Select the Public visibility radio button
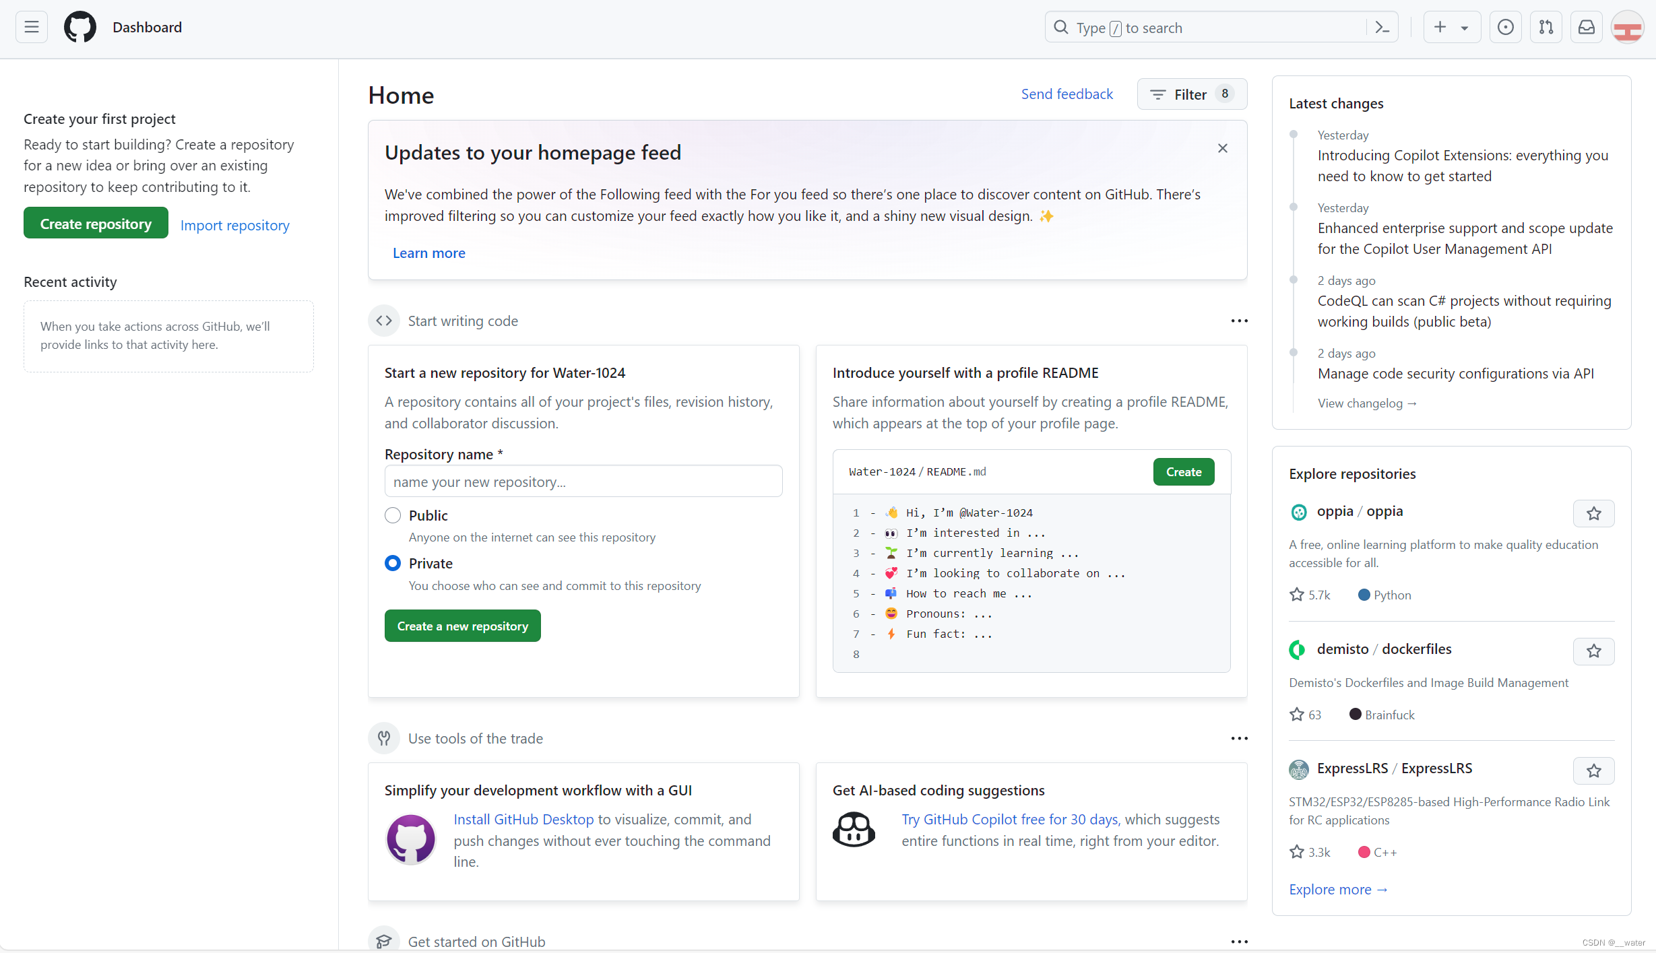 393,515
